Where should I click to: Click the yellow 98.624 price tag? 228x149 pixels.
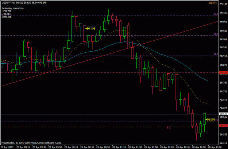pyautogui.click(x=211, y=120)
